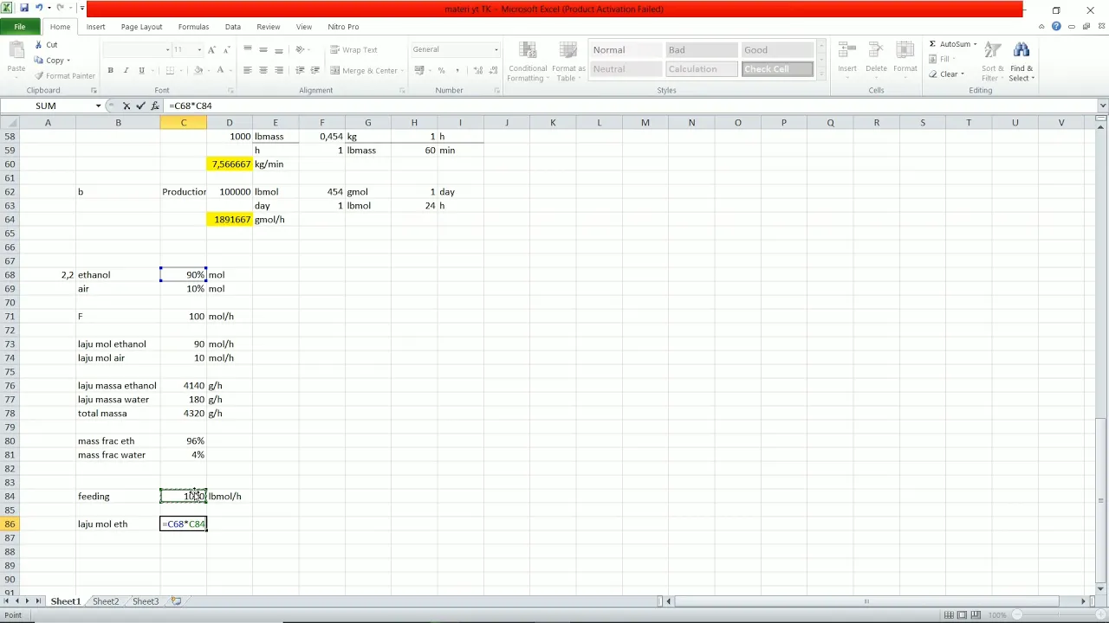Toggle Bold formatting
Viewport: 1109px width, 623px height.
(x=110, y=70)
